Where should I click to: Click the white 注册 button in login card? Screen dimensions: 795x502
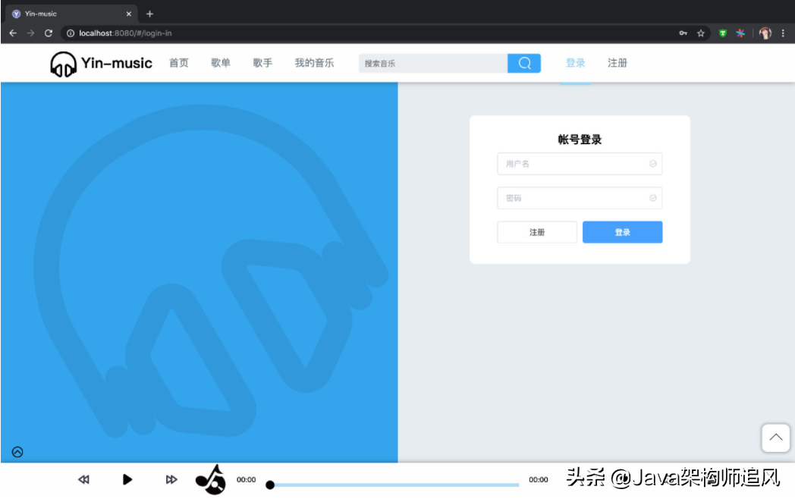click(537, 232)
